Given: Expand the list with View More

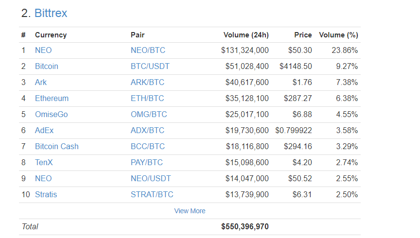Looking at the screenshot, I should coord(190,211).
